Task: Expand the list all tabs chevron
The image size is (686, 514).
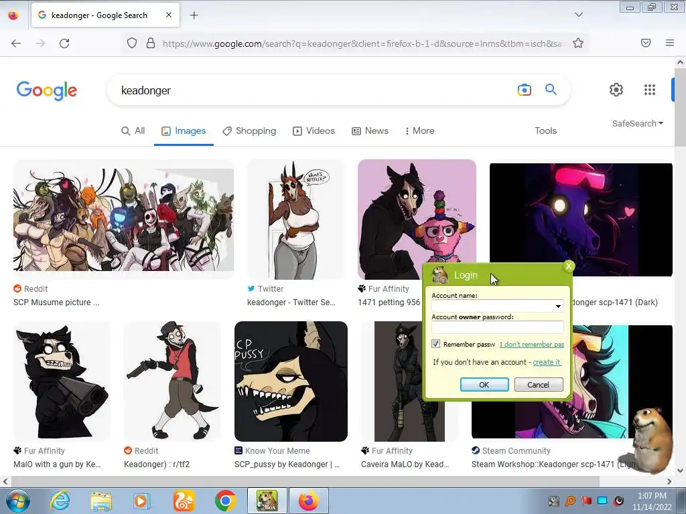Action: pyautogui.click(x=578, y=15)
